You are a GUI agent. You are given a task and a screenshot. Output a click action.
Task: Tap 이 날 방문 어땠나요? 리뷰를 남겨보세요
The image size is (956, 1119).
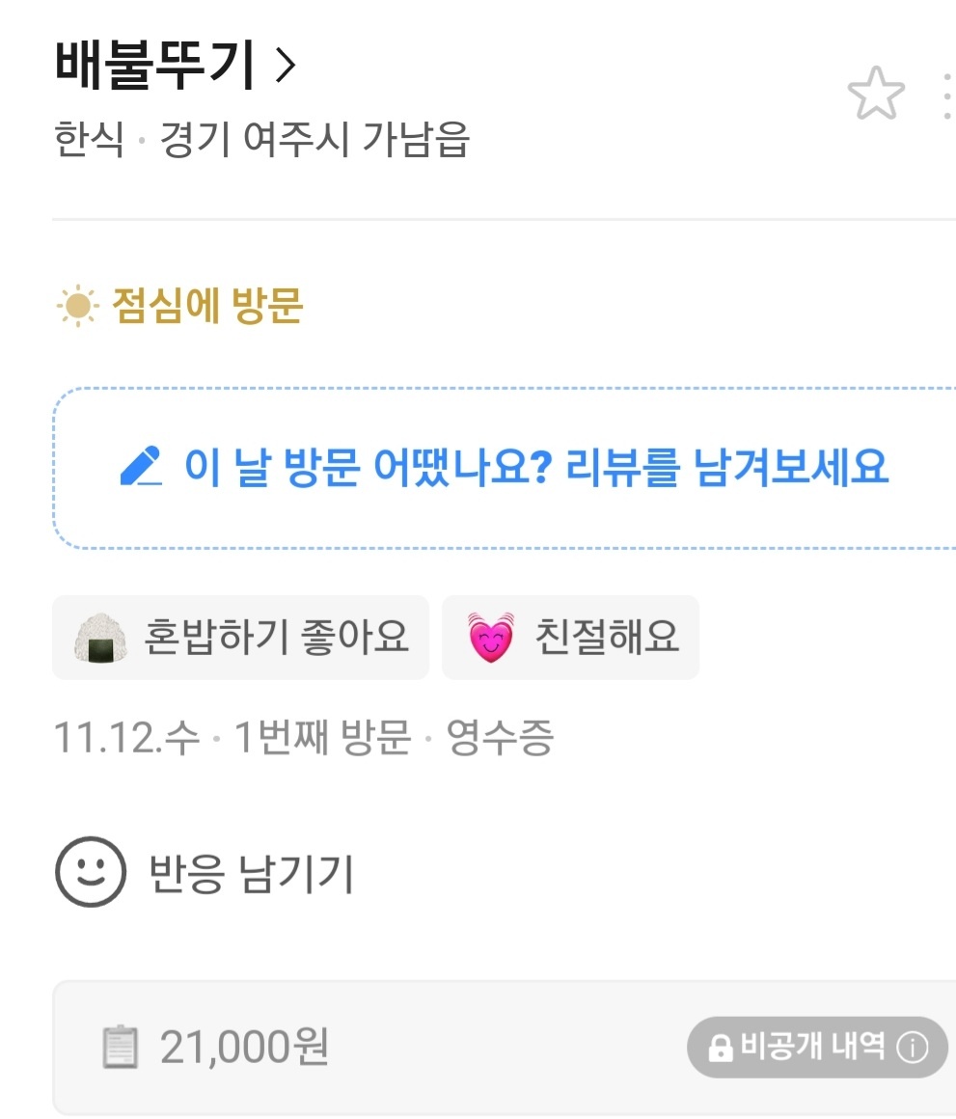[x=535, y=468]
